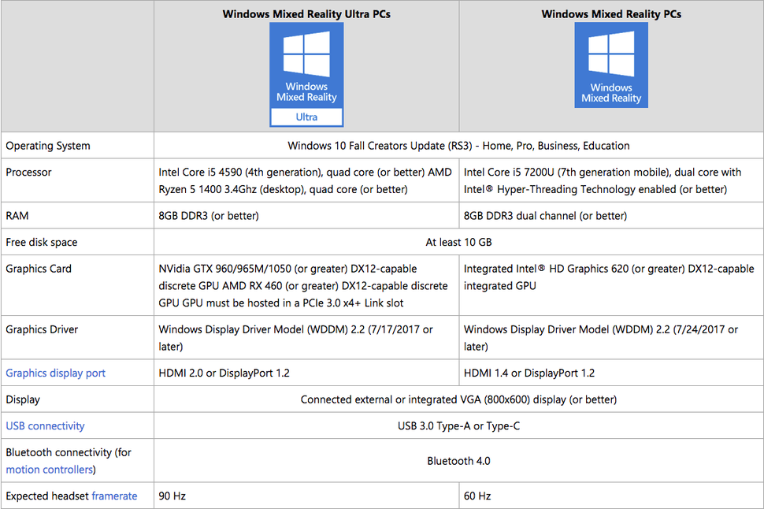Select the At least 10 GB cell
Screen dimensions: 764x509
coord(458,242)
